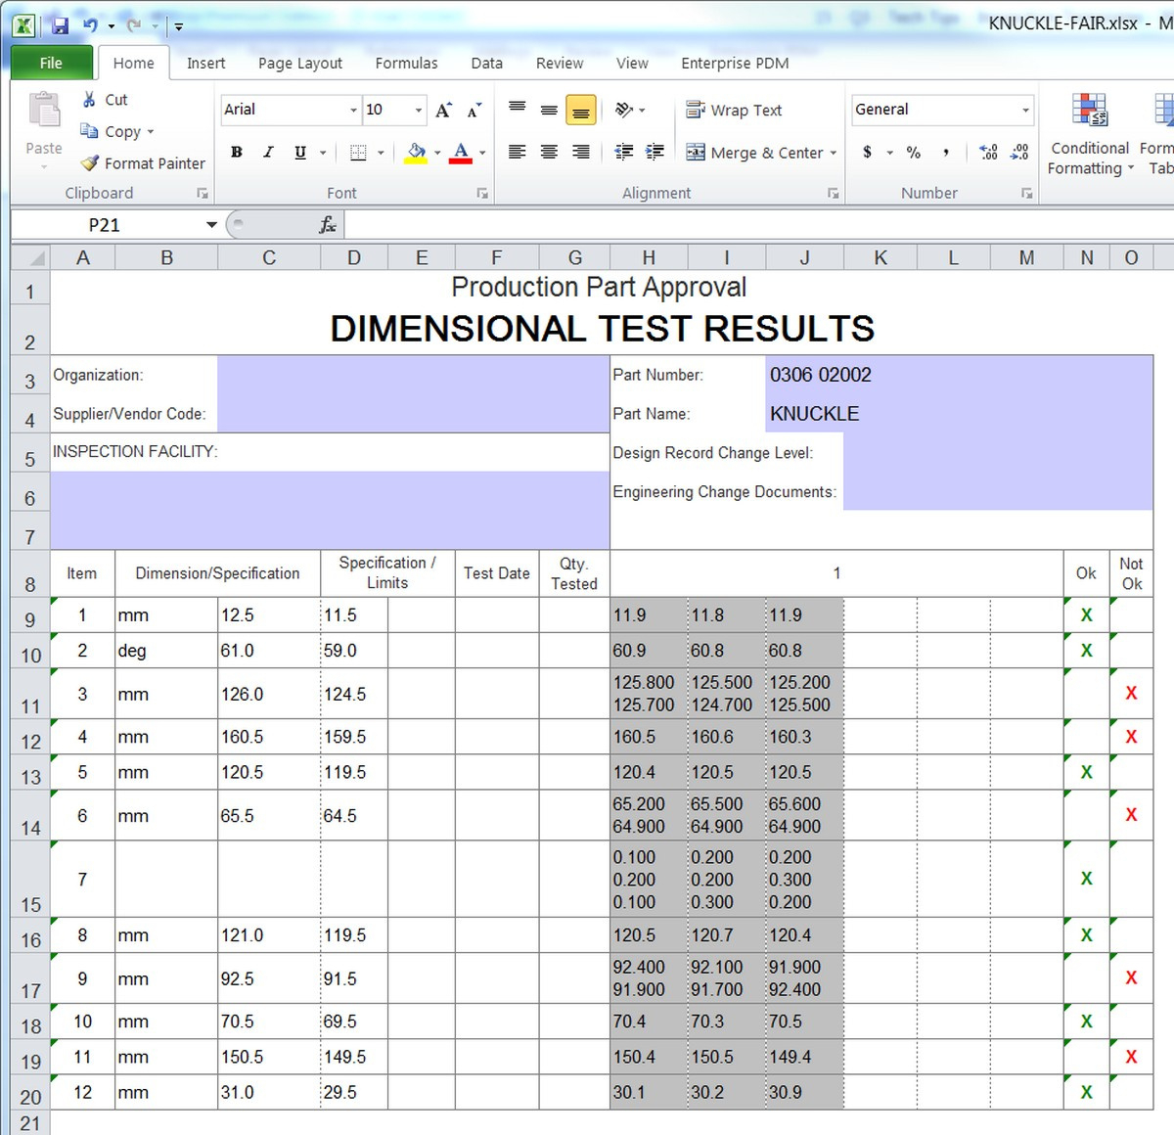Increase decimal places
Screen dimensions: 1174x1135
987,153
